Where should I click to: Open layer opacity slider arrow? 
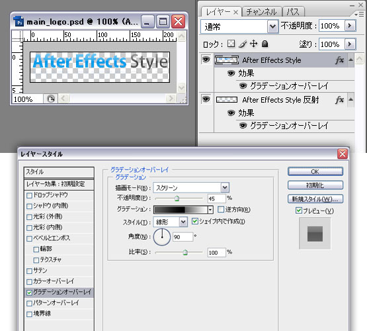coord(350,26)
